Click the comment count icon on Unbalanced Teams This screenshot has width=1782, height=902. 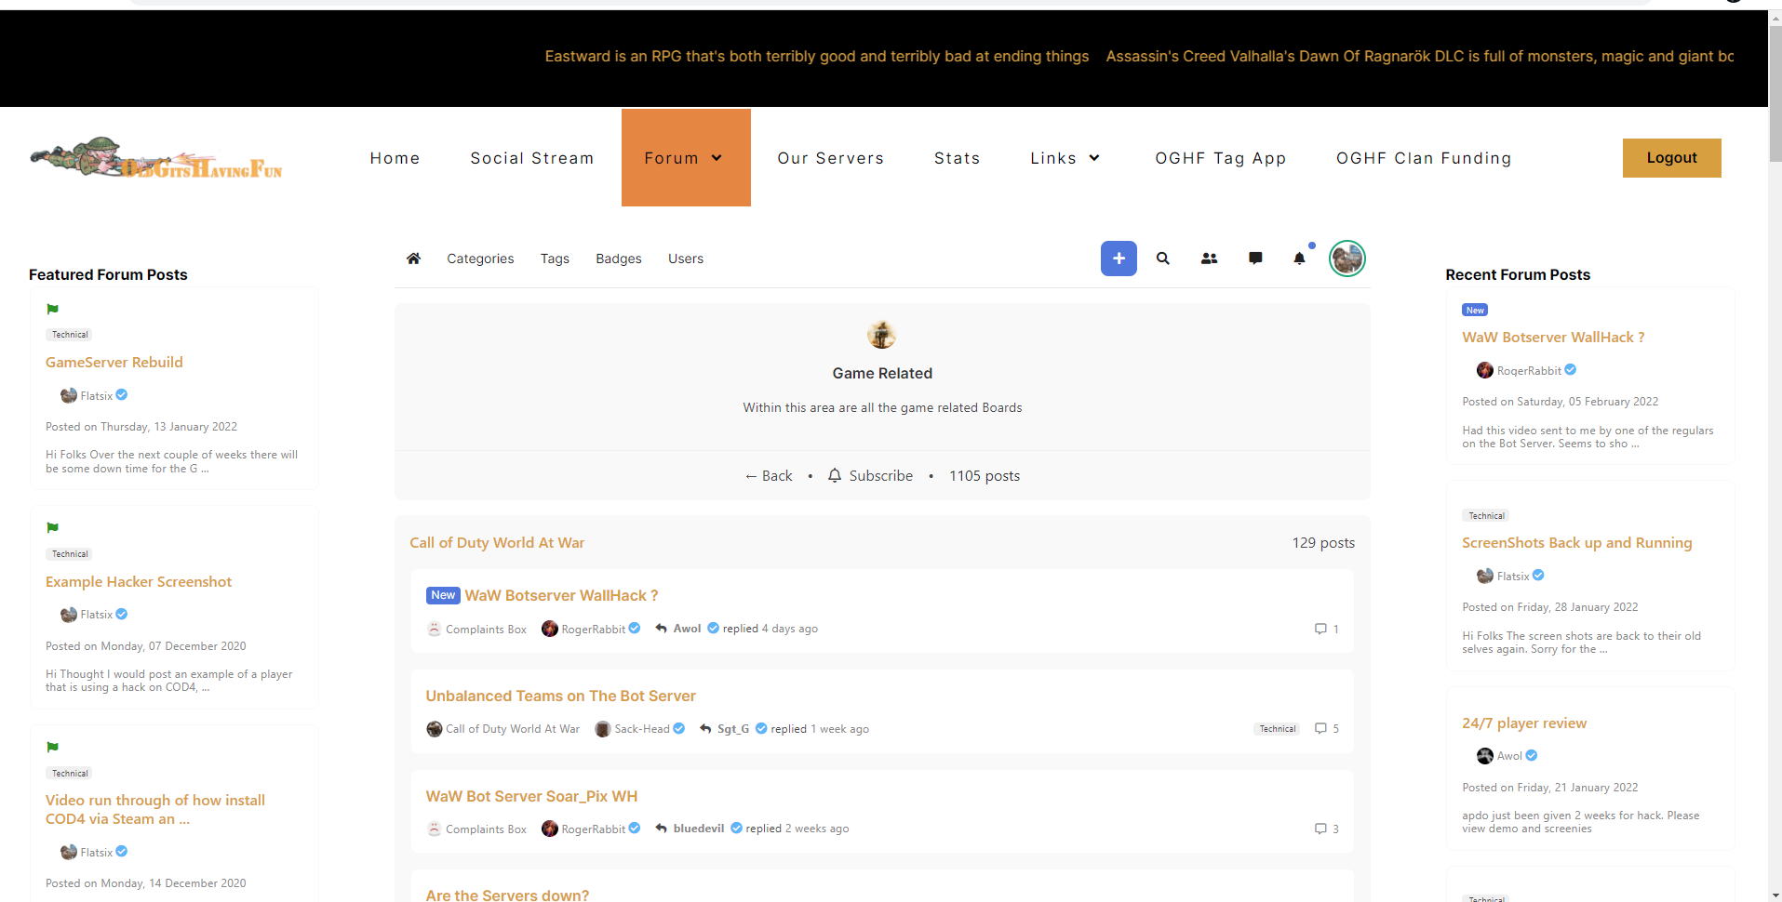tap(1320, 729)
